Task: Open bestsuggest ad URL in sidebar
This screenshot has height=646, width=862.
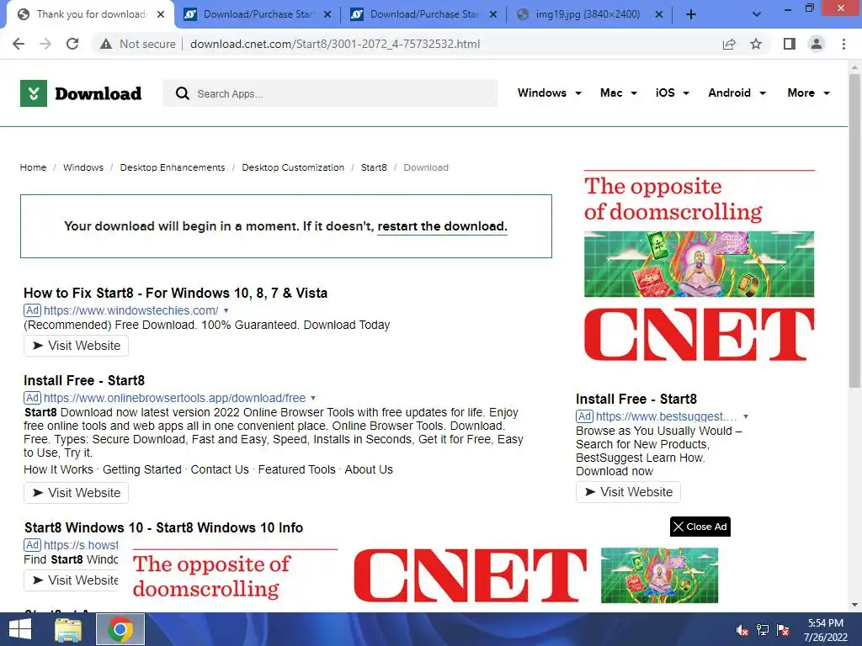Action: tap(667, 416)
